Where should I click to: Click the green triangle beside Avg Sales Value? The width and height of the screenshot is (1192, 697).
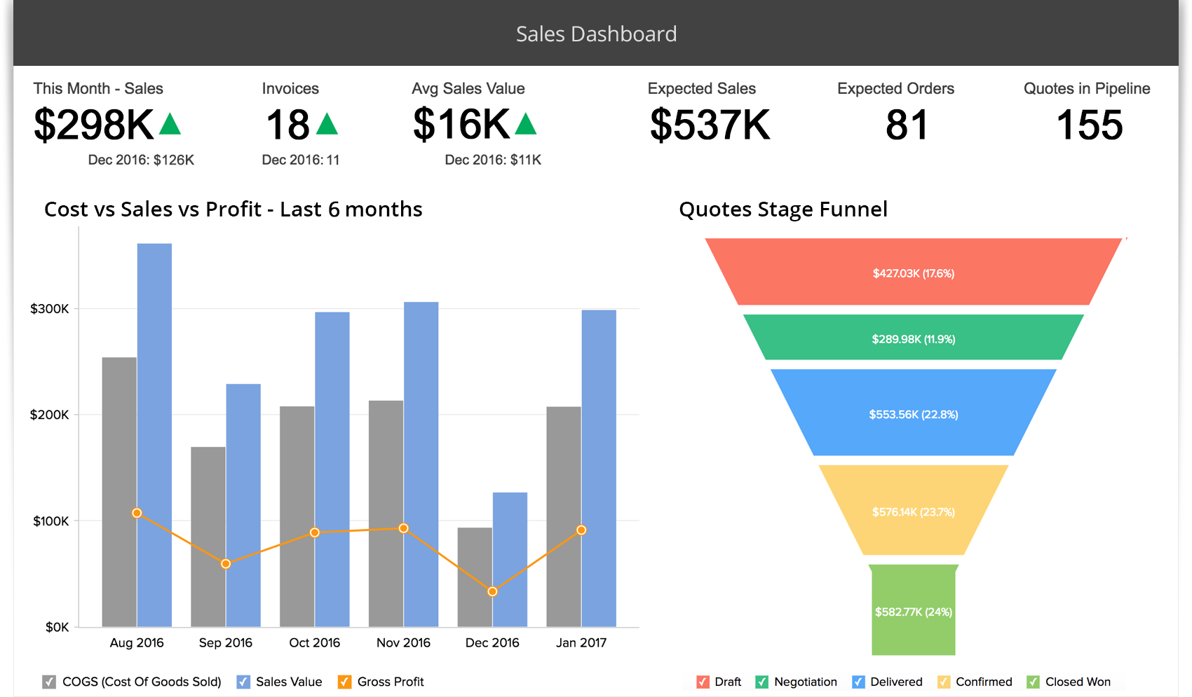coord(527,125)
